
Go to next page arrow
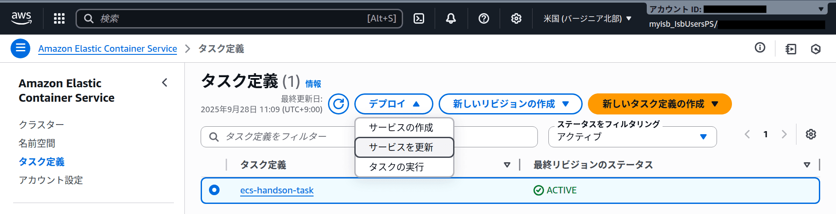784,134
